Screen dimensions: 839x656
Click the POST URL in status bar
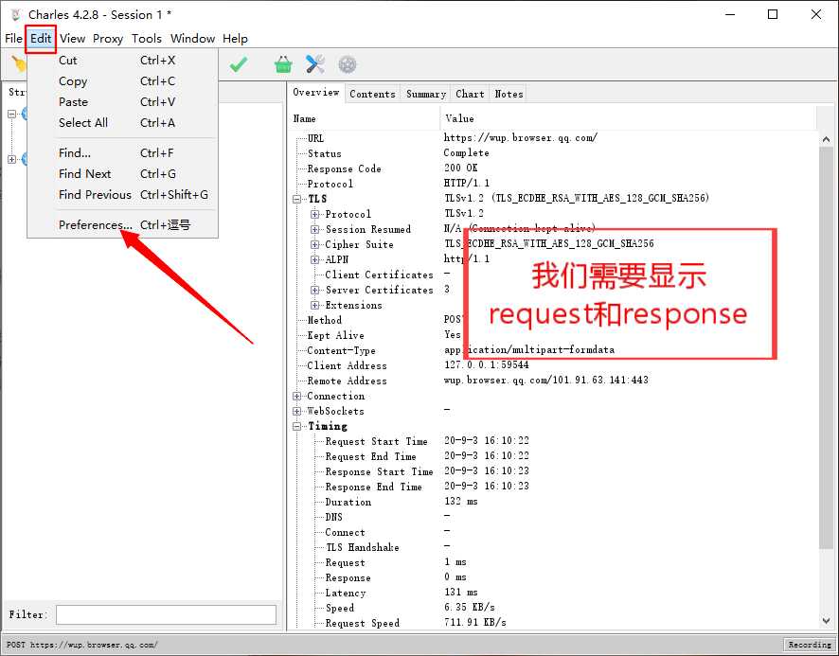81,645
